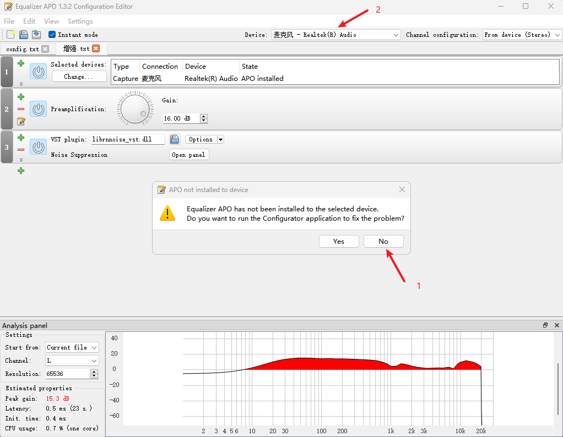Toggle the power button for Preamplification

tap(38, 109)
